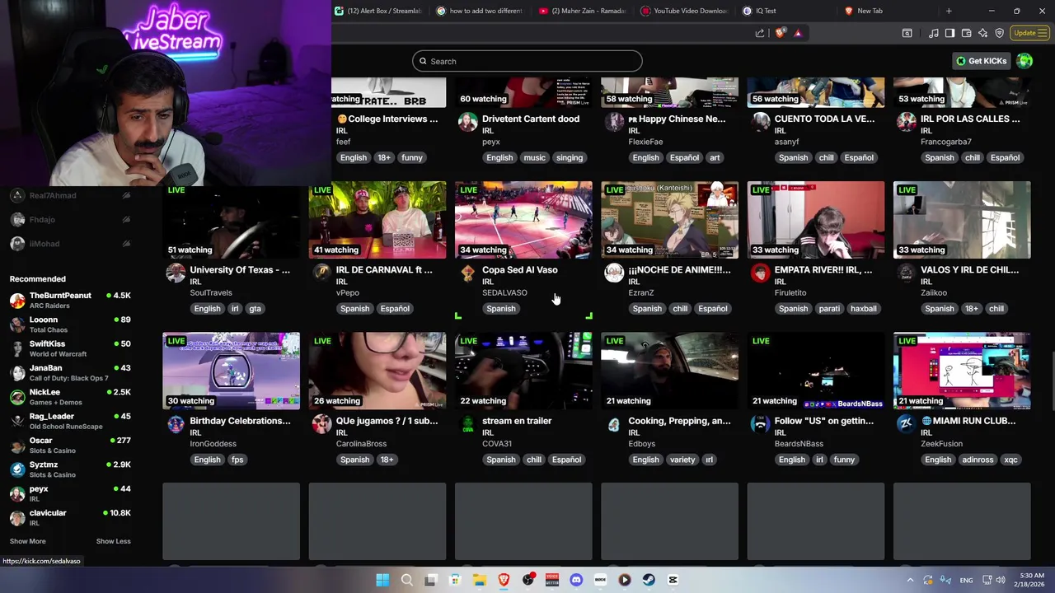Open the user profile avatar on Kick
The image size is (1055, 593).
coord(1025,61)
